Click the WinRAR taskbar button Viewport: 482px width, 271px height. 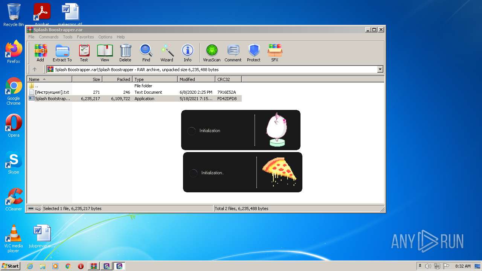coord(94,266)
